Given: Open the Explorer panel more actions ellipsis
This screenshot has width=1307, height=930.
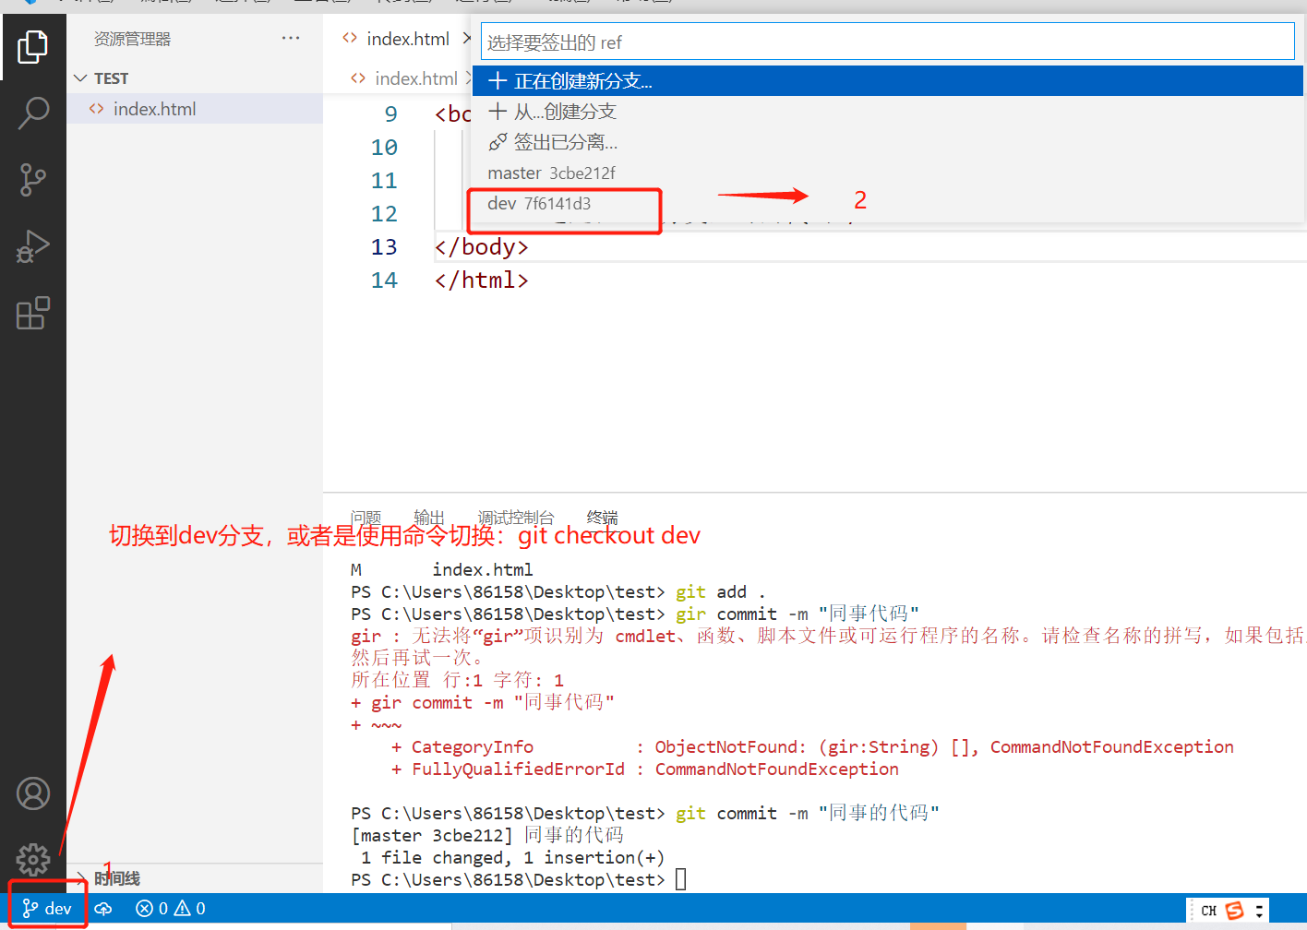Looking at the screenshot, I should coord(291,38).
